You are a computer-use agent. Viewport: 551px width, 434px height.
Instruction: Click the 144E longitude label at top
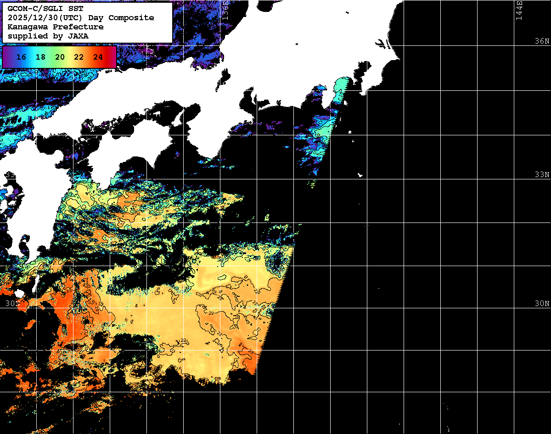(519, 10)
